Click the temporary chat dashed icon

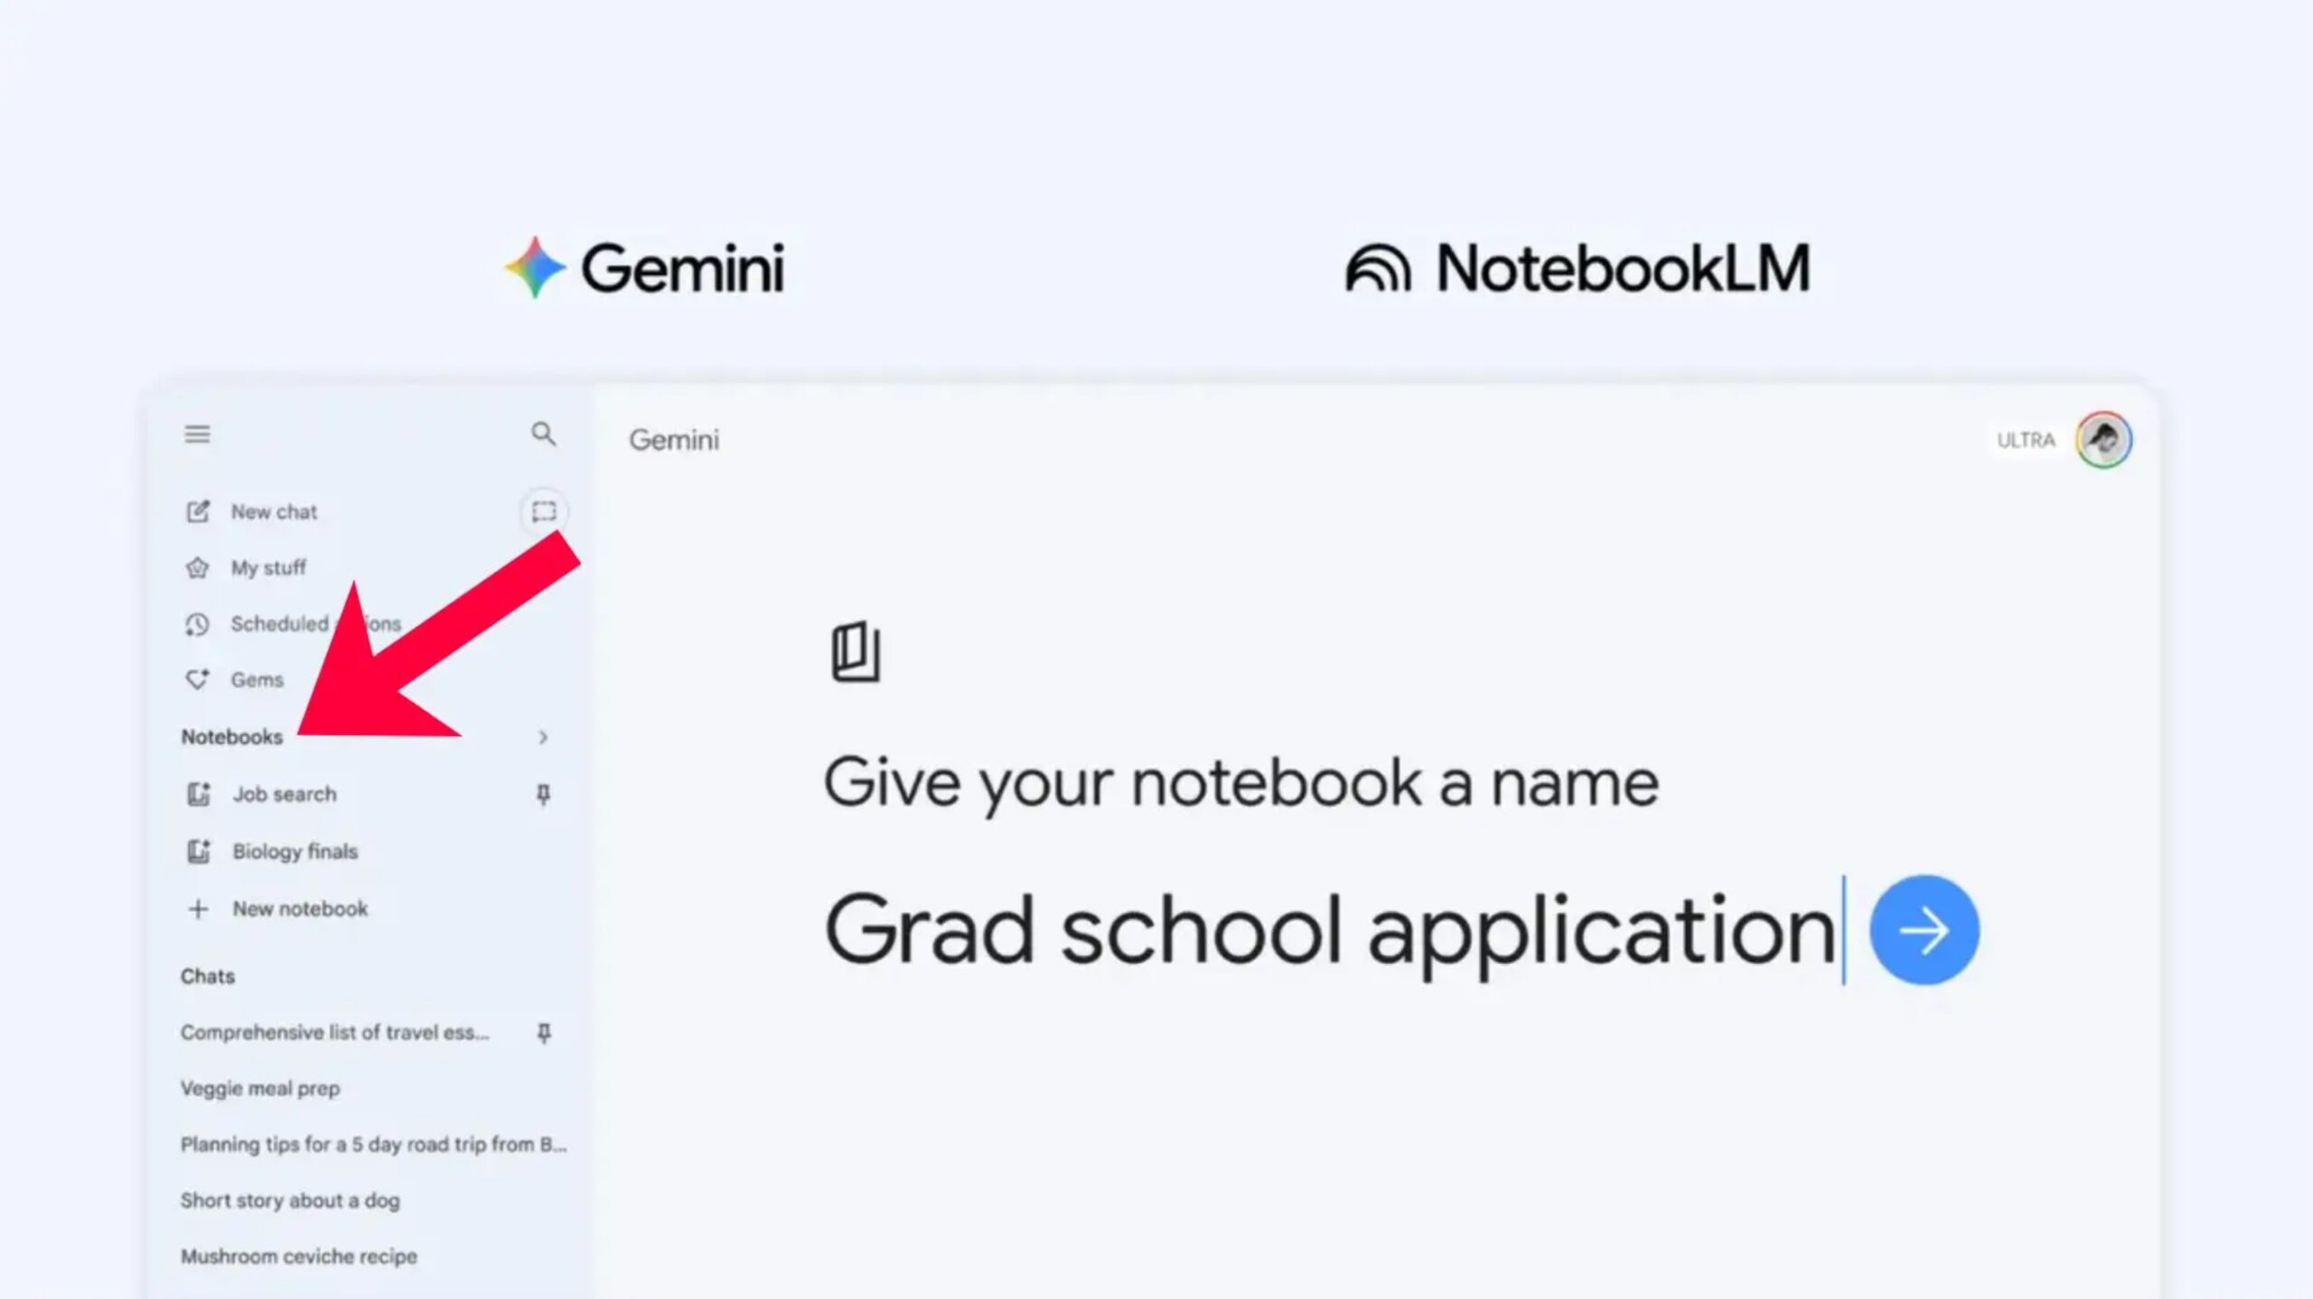point(543,512)
